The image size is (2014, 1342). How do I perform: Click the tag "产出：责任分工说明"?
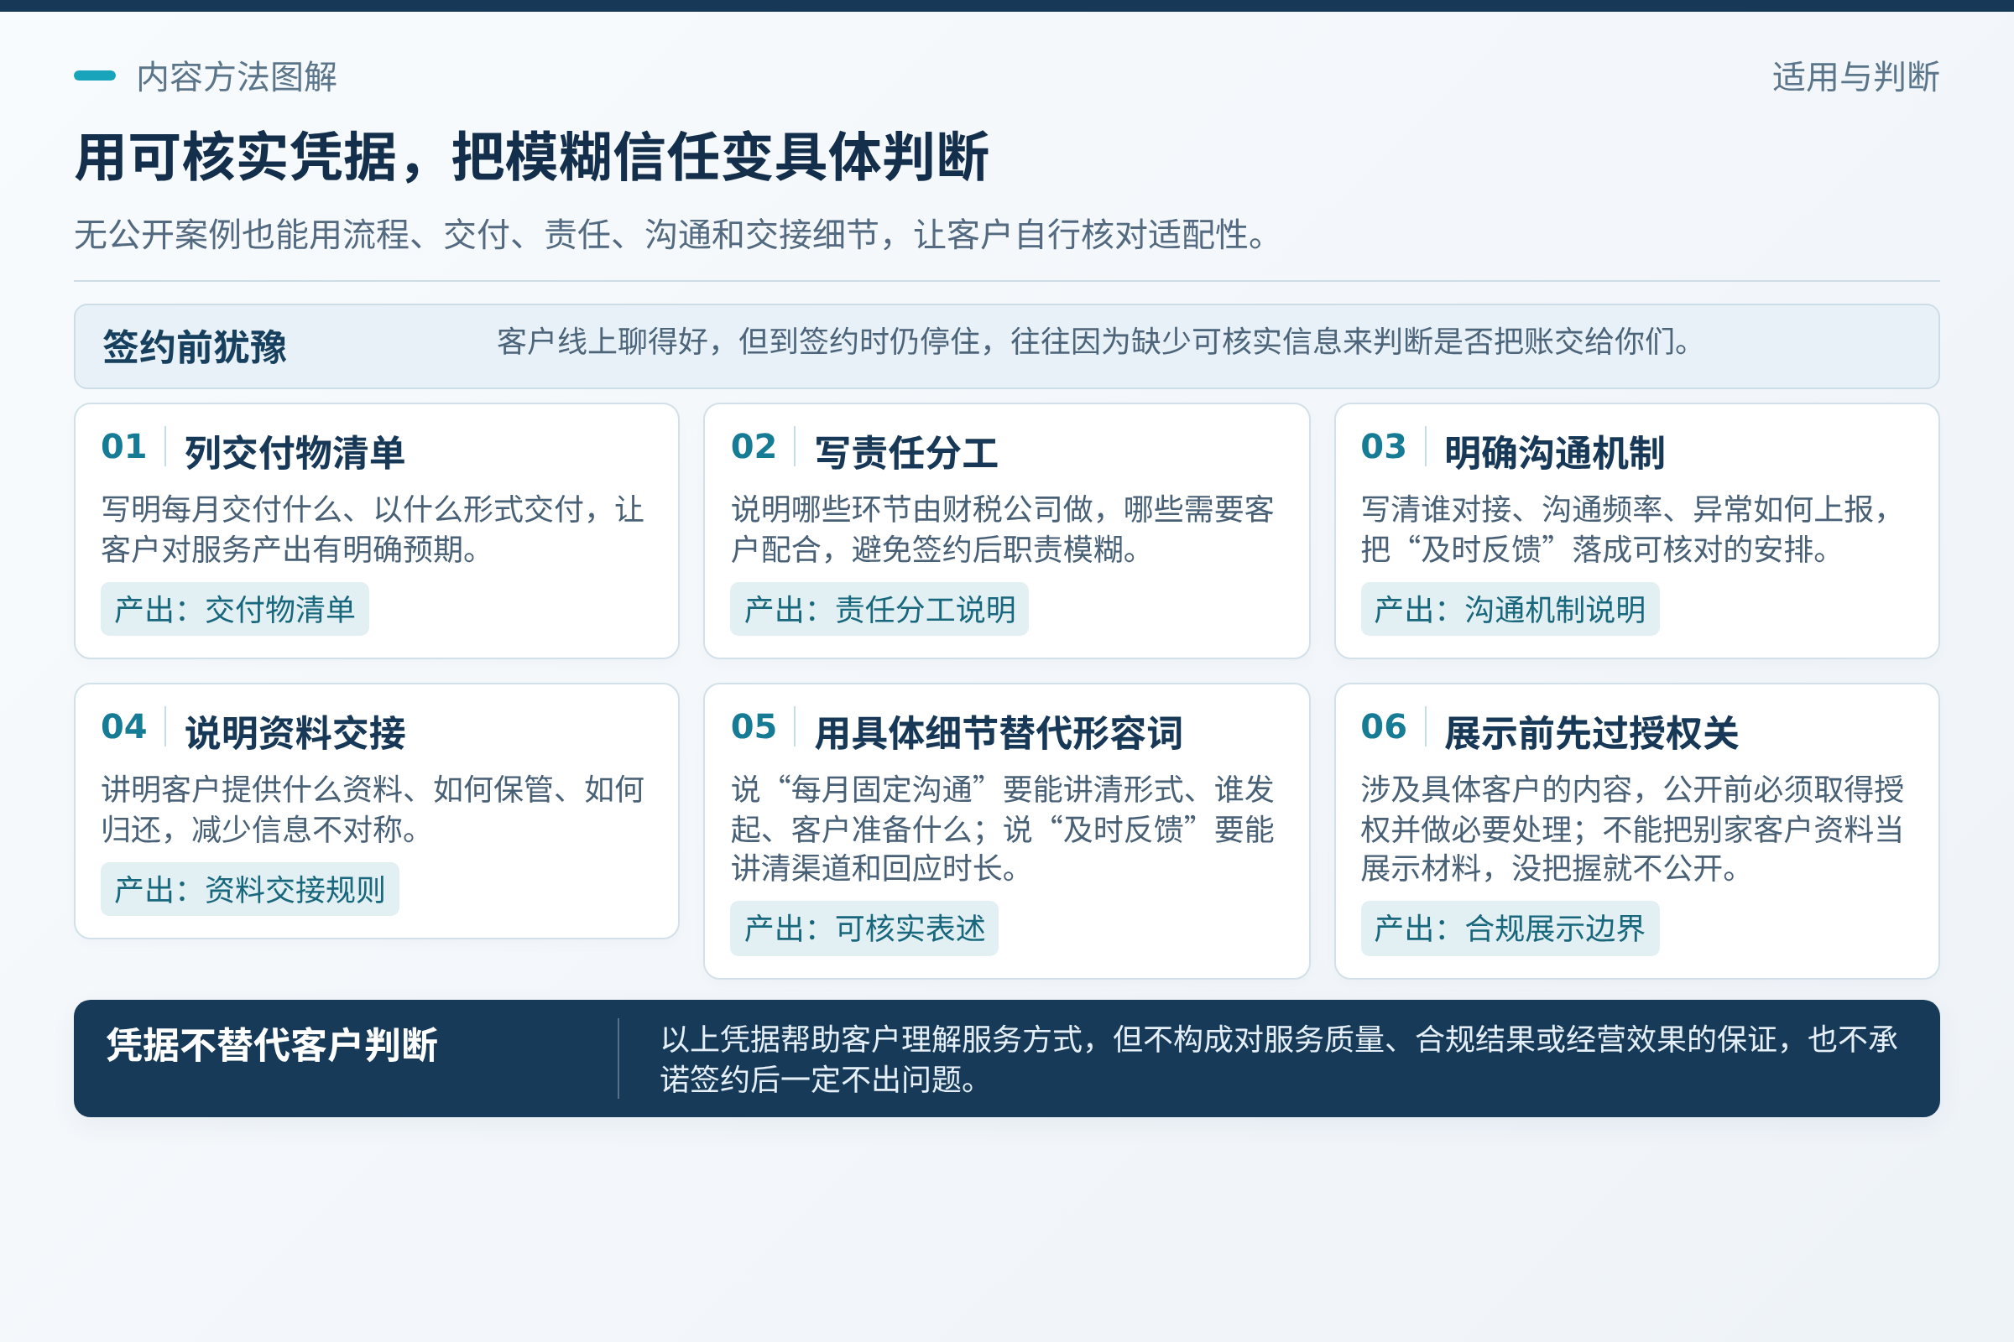879,610
